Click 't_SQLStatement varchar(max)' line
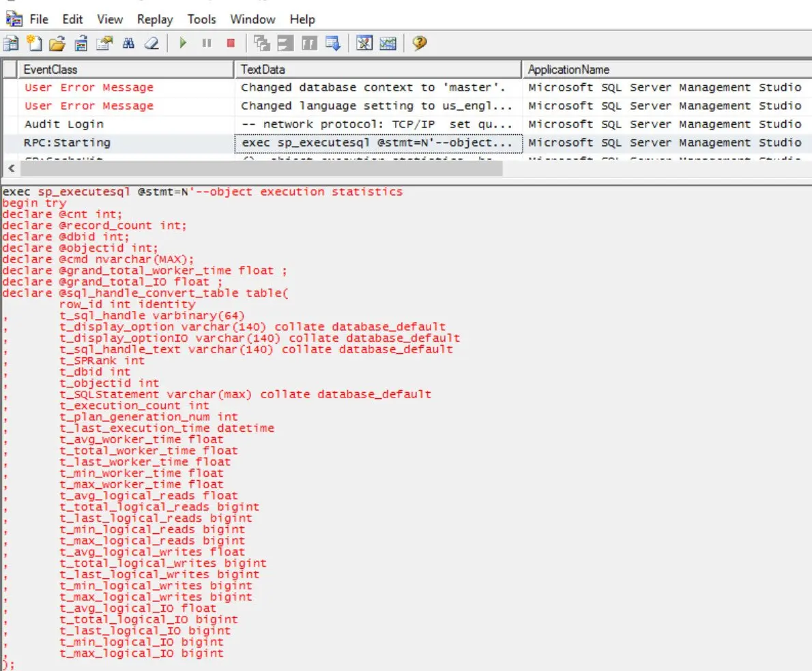This screenshot has height=671, width=812. (245, 394)
